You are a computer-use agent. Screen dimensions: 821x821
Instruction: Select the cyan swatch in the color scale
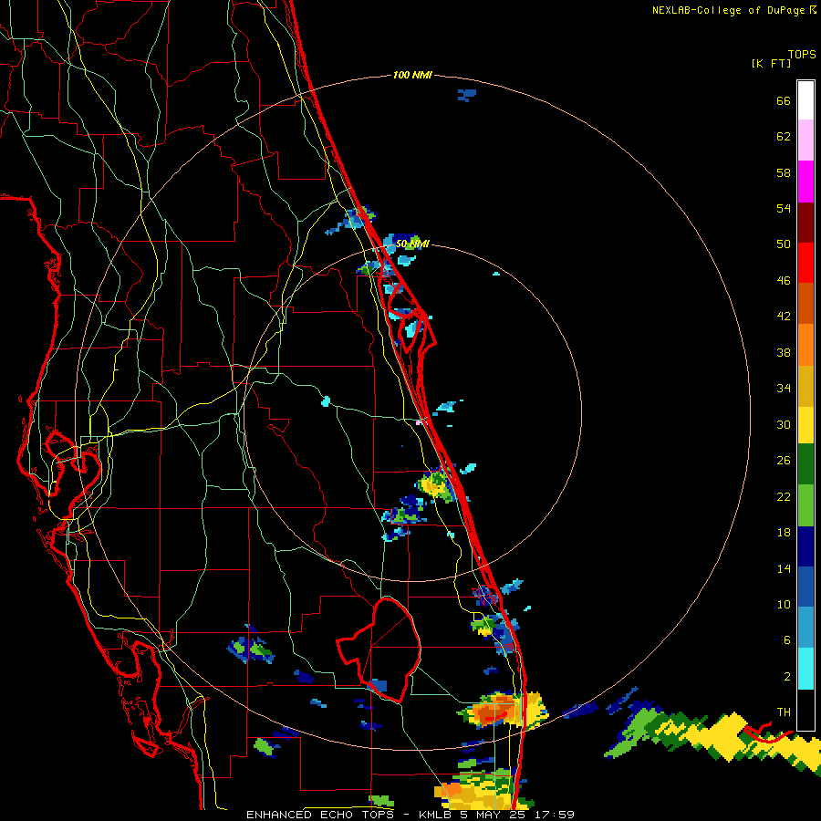[805, 669]
